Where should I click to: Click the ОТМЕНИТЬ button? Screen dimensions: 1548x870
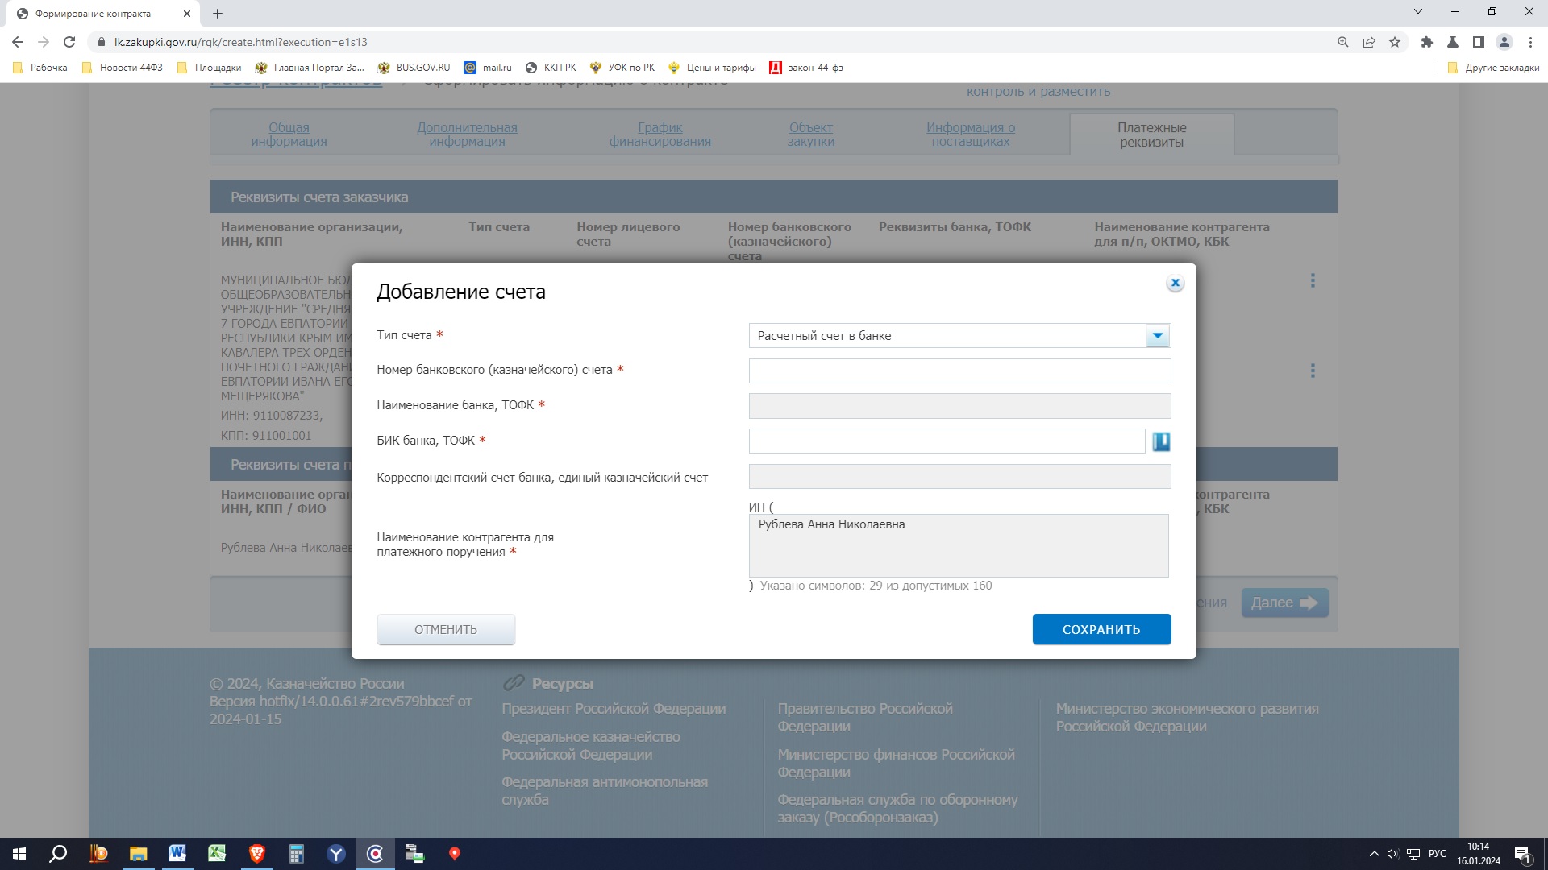[x=446, y=629]
